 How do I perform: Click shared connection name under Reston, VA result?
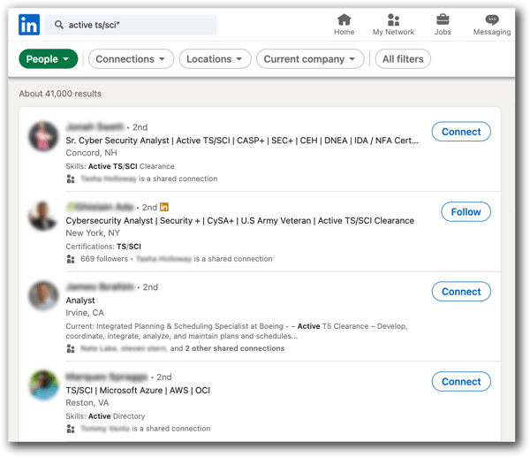click(105, 429)
